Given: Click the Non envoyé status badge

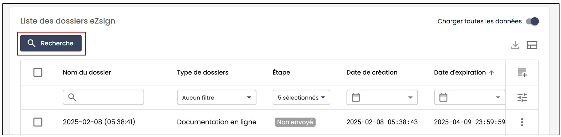Looking at the screenshot, I should pos(295,122).
